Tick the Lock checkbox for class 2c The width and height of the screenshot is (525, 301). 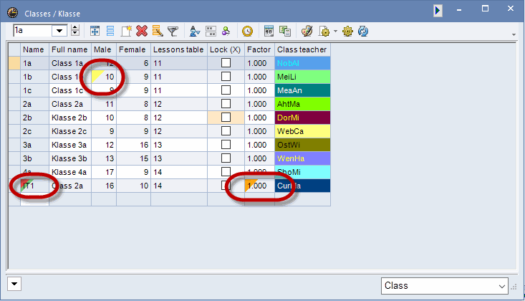pos(226,130)
